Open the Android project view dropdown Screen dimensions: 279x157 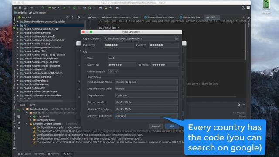point(26,17)
